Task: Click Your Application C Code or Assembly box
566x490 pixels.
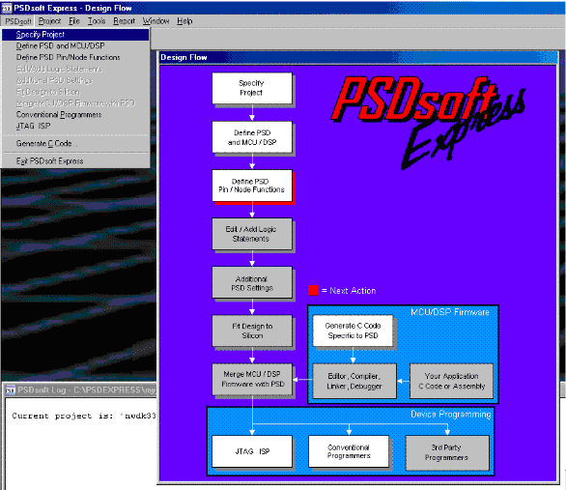Action: point(452,381)
